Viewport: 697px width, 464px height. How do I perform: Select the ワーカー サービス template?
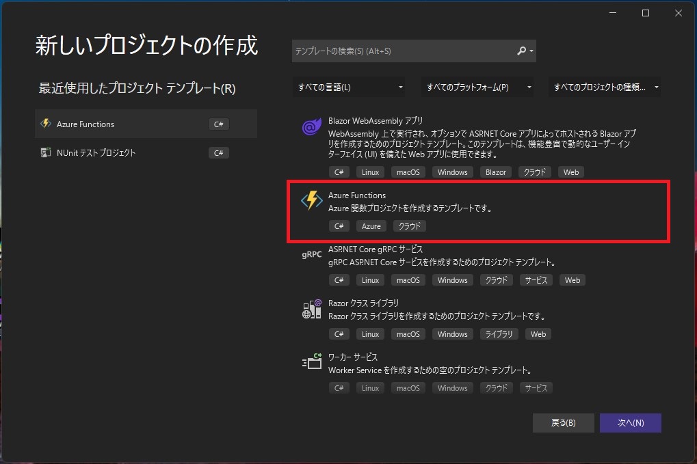coord(478,372)
